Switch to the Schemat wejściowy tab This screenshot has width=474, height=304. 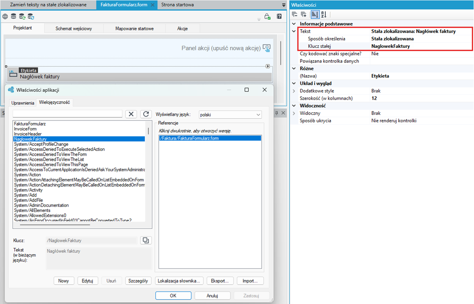click(x=74, y=28)
